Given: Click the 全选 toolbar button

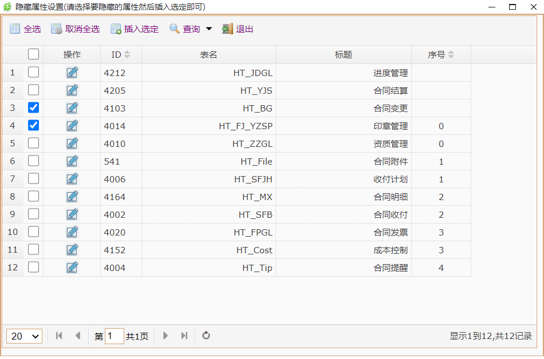Looking at the screenshot, I should coord(25,29).
